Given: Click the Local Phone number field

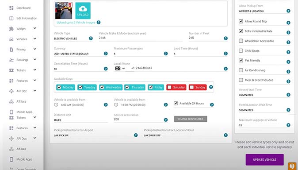Looking at the screenshot, I should pyautogui.click(x=177, y=68).
